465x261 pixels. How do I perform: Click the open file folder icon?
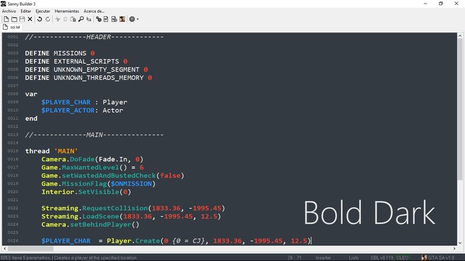click(x=14, y=19)
